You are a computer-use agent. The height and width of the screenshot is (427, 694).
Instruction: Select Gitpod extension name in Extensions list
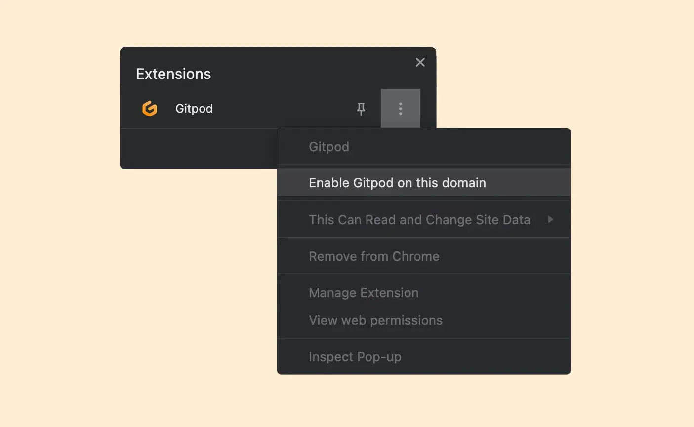pos(194,109)
